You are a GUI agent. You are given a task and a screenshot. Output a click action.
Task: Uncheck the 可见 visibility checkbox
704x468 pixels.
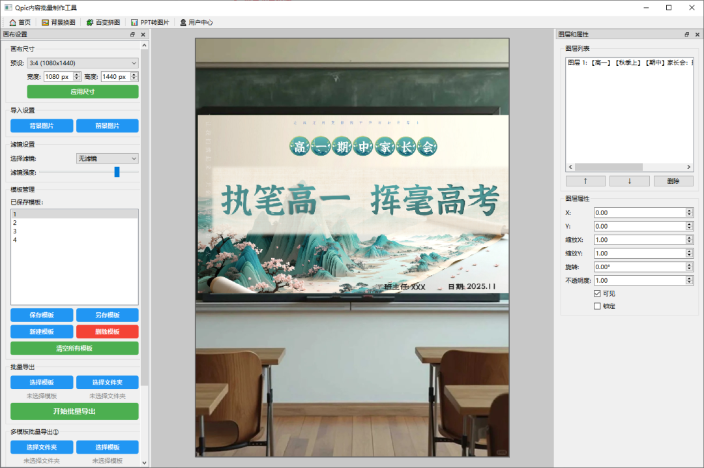(x=597, y=293)
